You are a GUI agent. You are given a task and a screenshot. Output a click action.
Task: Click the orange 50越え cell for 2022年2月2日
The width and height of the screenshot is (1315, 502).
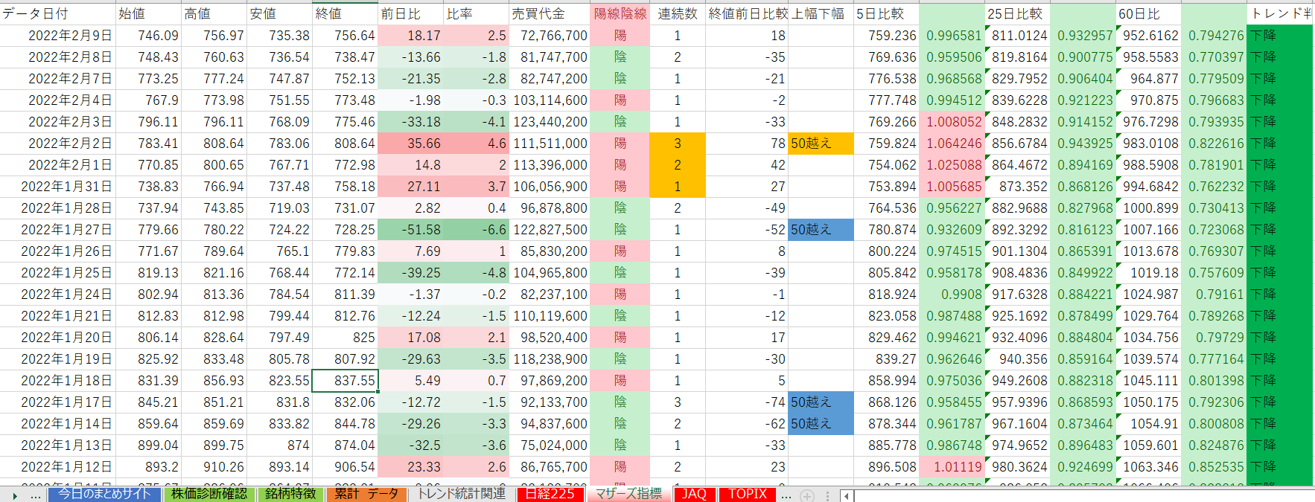pos(821,144)
